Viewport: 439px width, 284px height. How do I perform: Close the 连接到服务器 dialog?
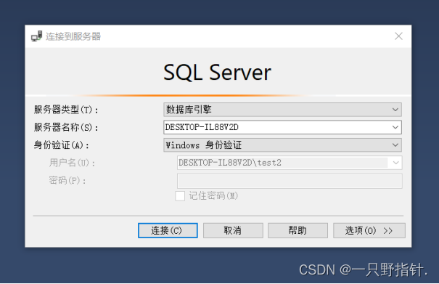[x=398, y=36]
